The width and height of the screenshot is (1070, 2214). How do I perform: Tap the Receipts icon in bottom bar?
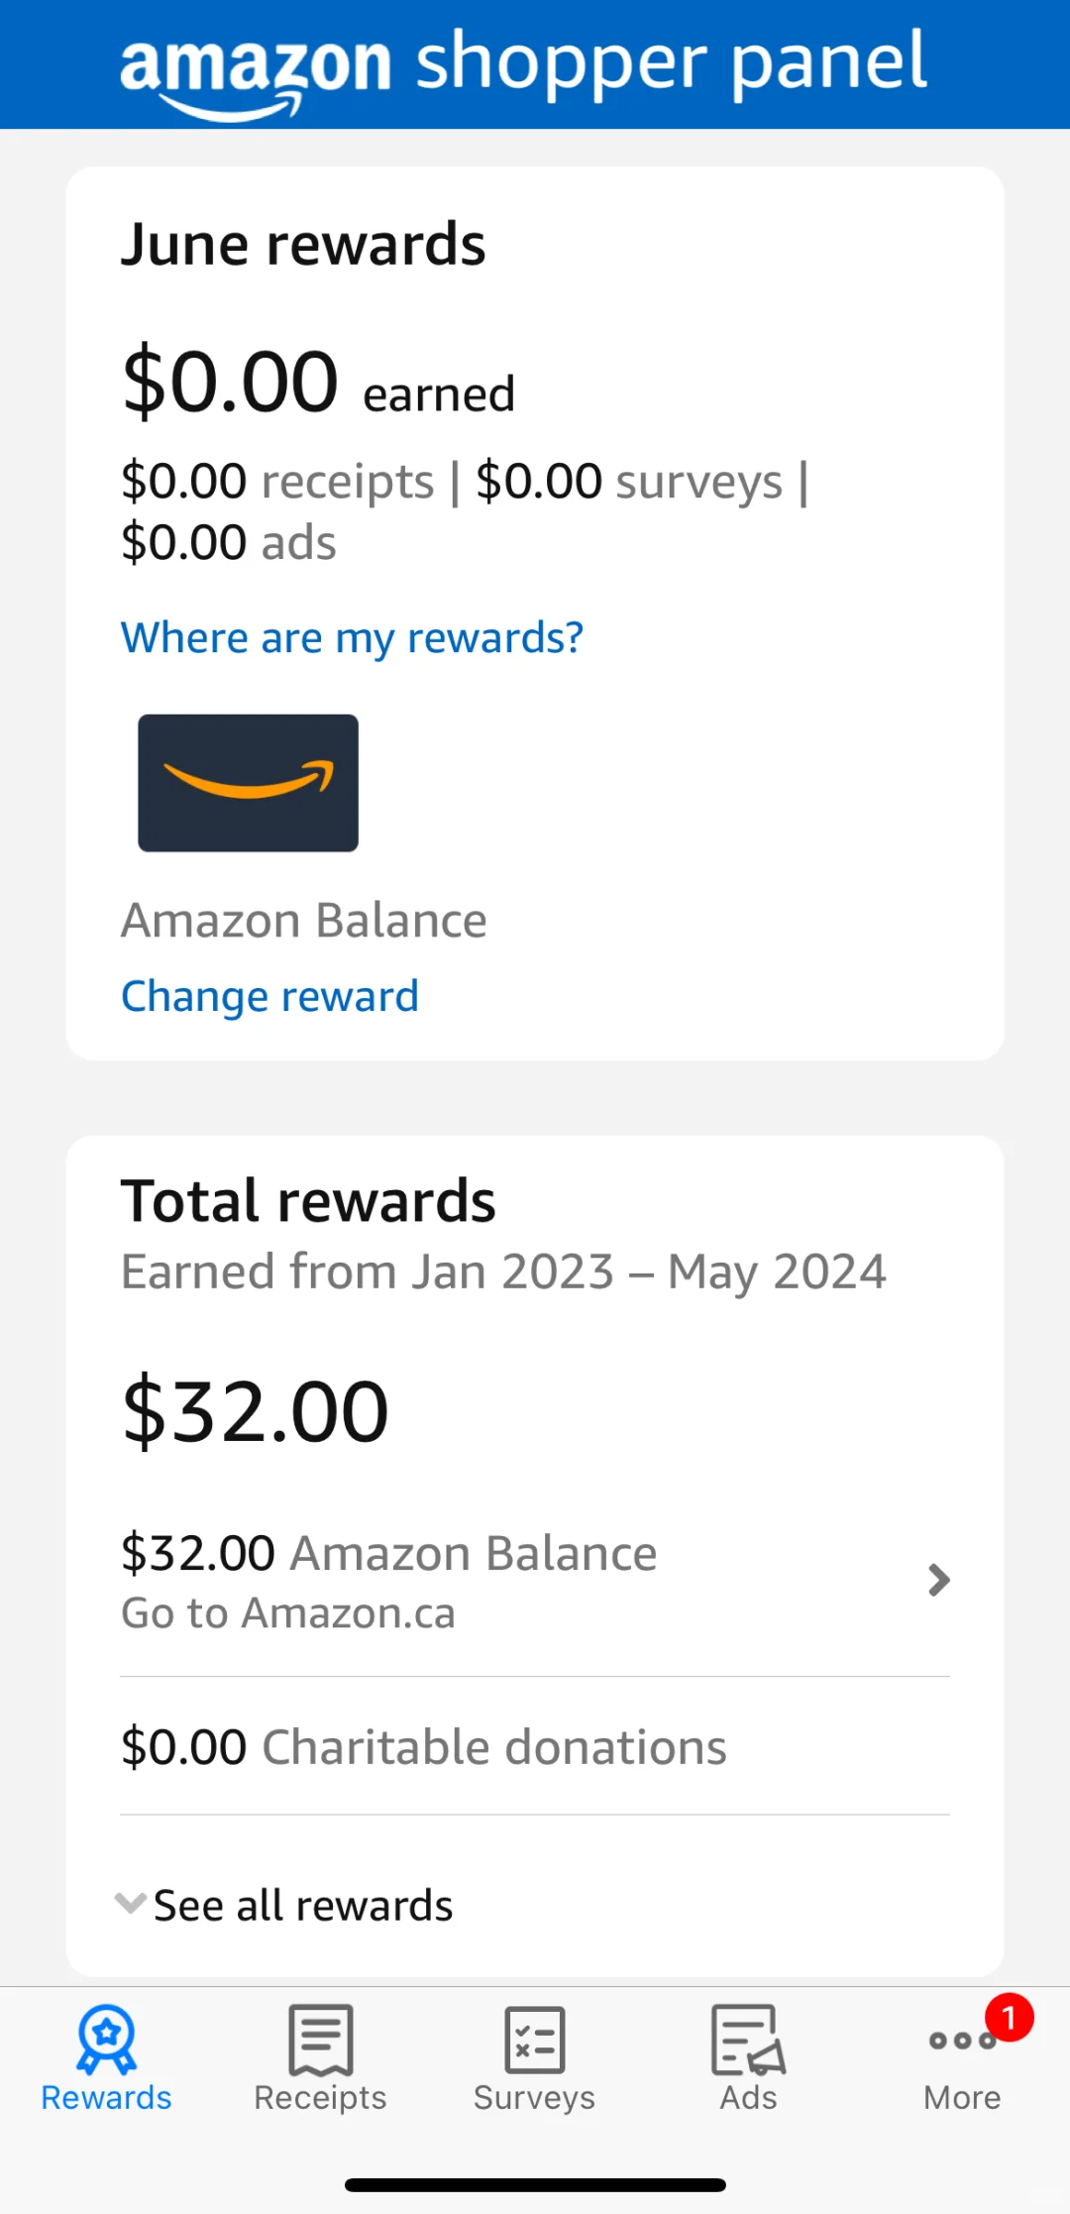320,2039
